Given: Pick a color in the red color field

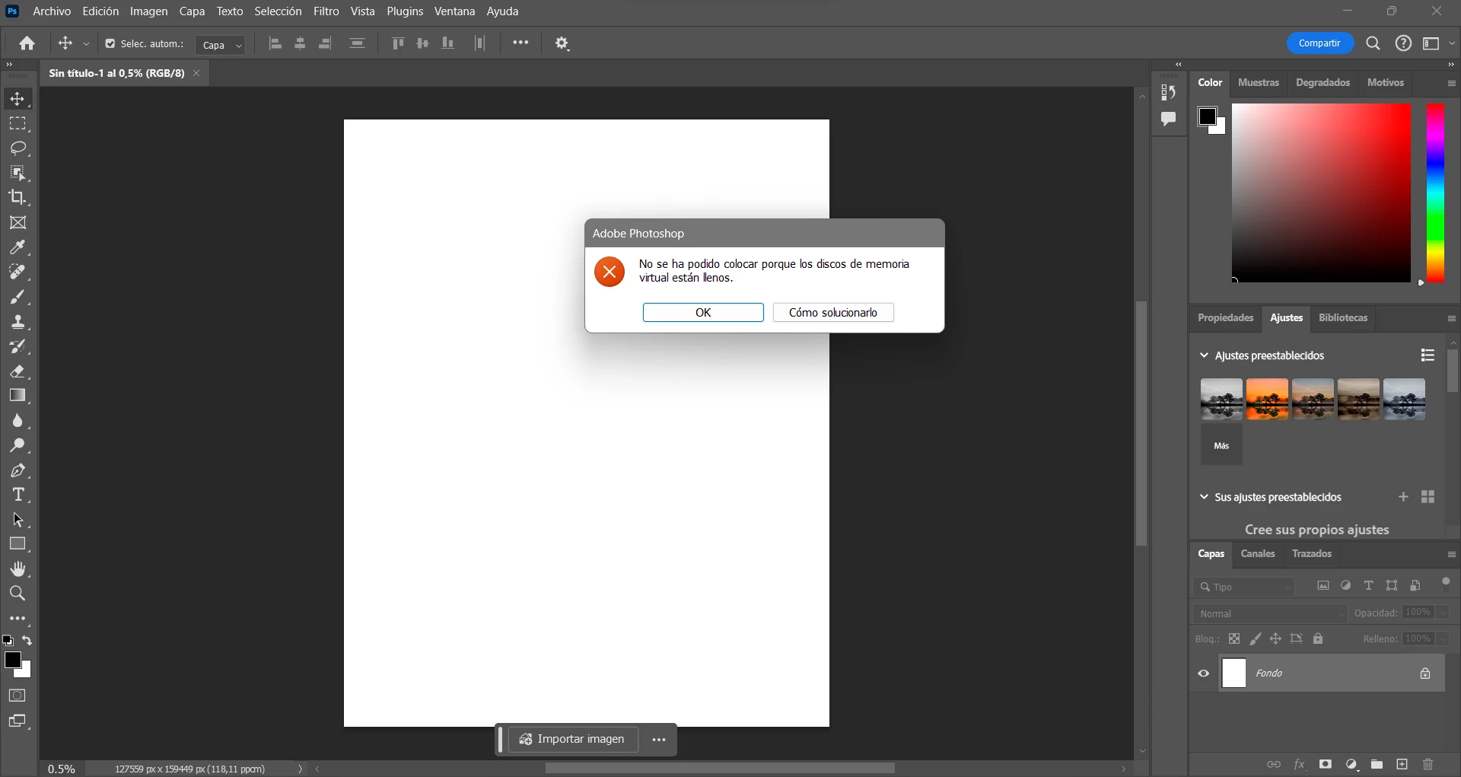Looking at the screenshot, I should [1321, 193].
